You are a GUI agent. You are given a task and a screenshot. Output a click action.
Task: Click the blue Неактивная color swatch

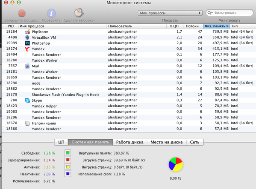[68, 174]
